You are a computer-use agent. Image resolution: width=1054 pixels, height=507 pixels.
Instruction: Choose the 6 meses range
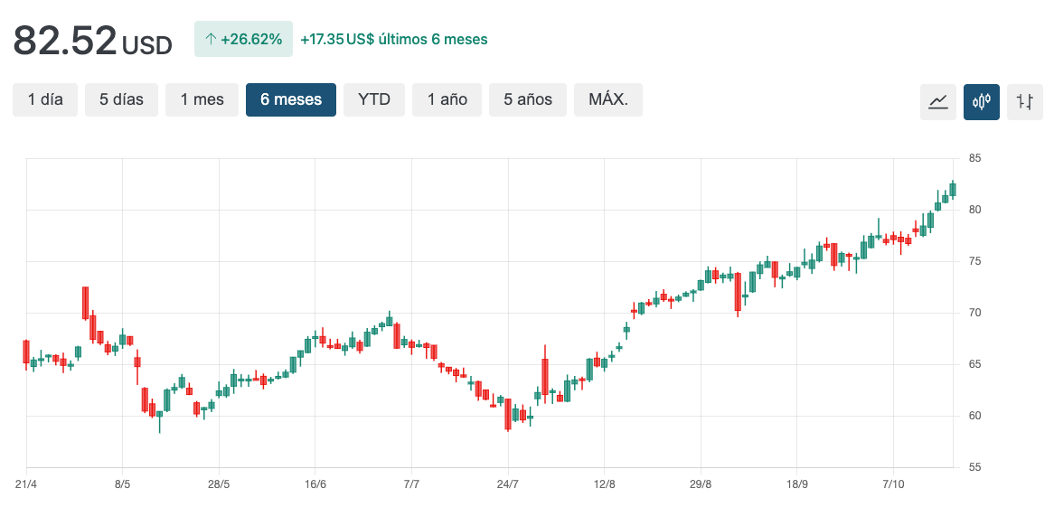291,99
